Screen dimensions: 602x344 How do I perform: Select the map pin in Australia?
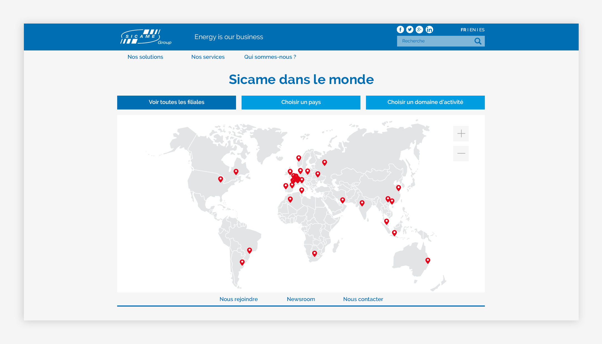coord(428,261)
